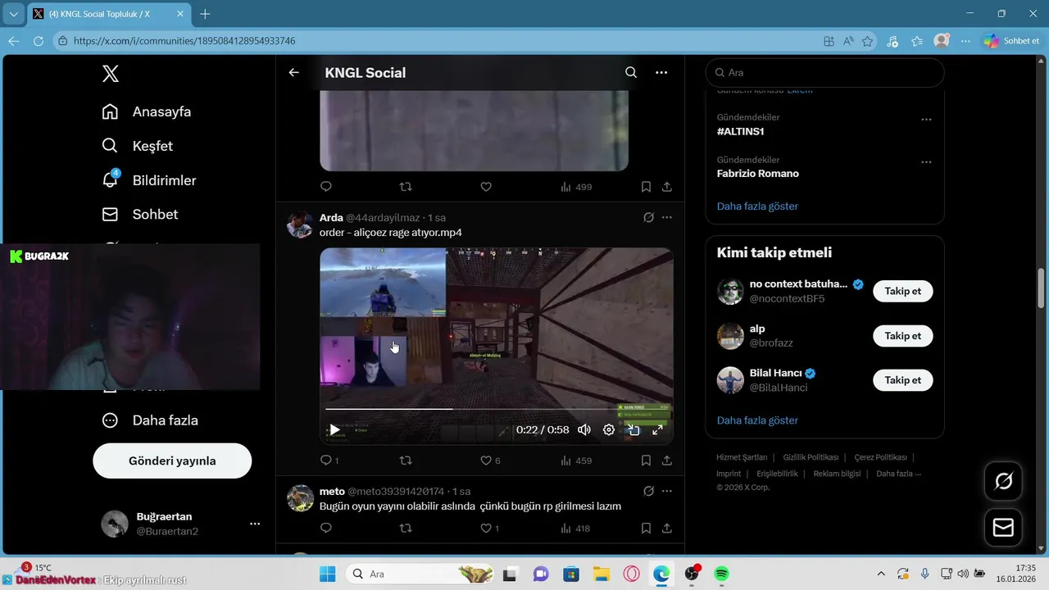
Task: Open the Fabrizio Romano trend
Action: point(758,174)
